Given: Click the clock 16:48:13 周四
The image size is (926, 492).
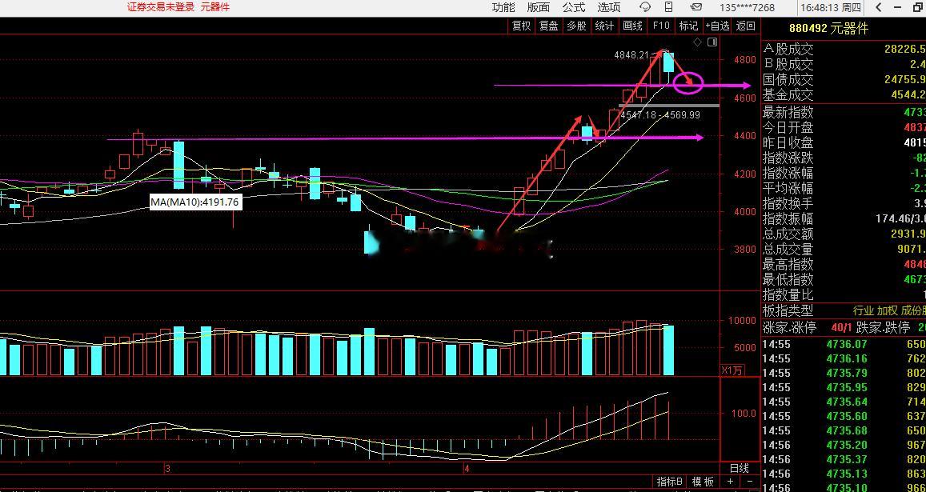Looking at the screenshot, I should coord(830,8).
